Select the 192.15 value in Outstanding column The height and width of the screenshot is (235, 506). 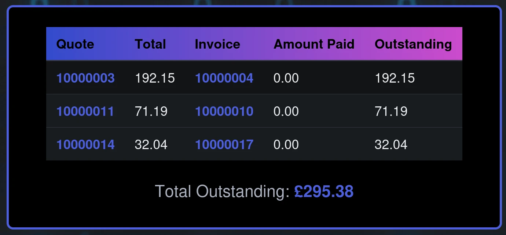395,78
